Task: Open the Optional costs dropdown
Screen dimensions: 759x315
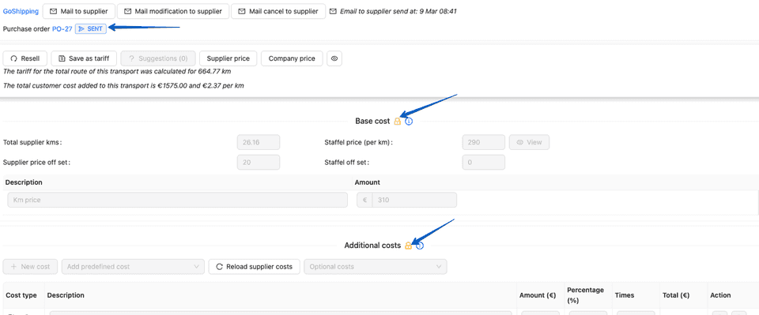Action: coord(375,267)
